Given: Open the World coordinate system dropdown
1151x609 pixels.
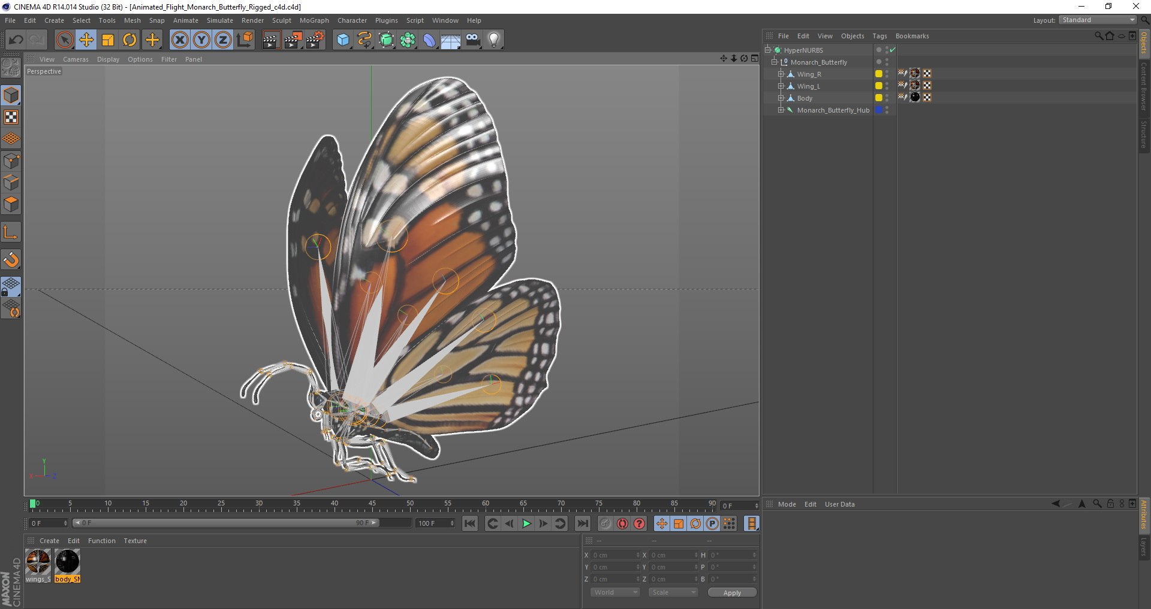Looking at the screenshot, I should (x=615, y=592).
